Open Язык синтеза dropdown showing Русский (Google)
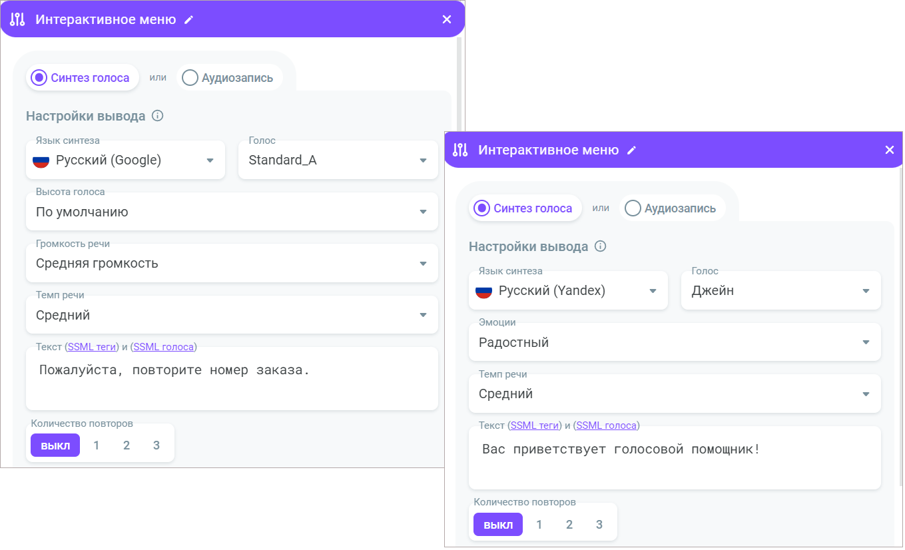Image resolution: width=905 pixels, height=550 pixels. tap(125, 160)
